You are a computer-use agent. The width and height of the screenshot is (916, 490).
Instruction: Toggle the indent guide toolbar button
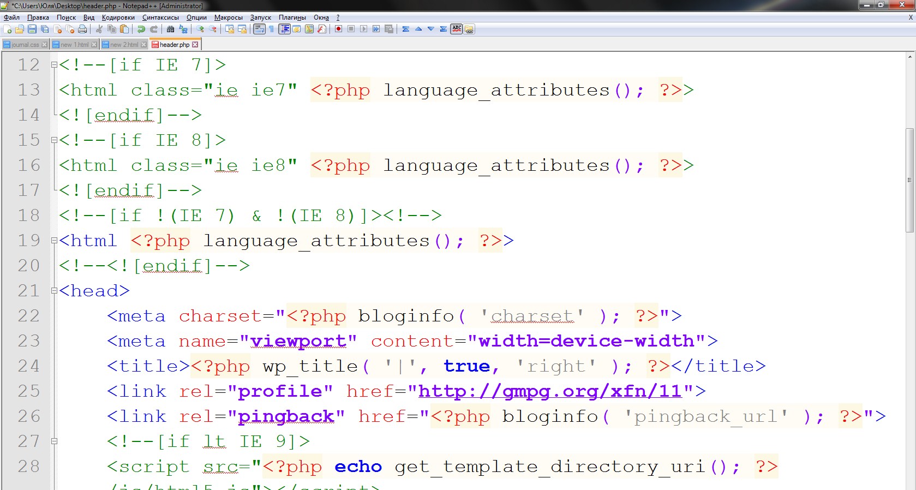[285, 29]
